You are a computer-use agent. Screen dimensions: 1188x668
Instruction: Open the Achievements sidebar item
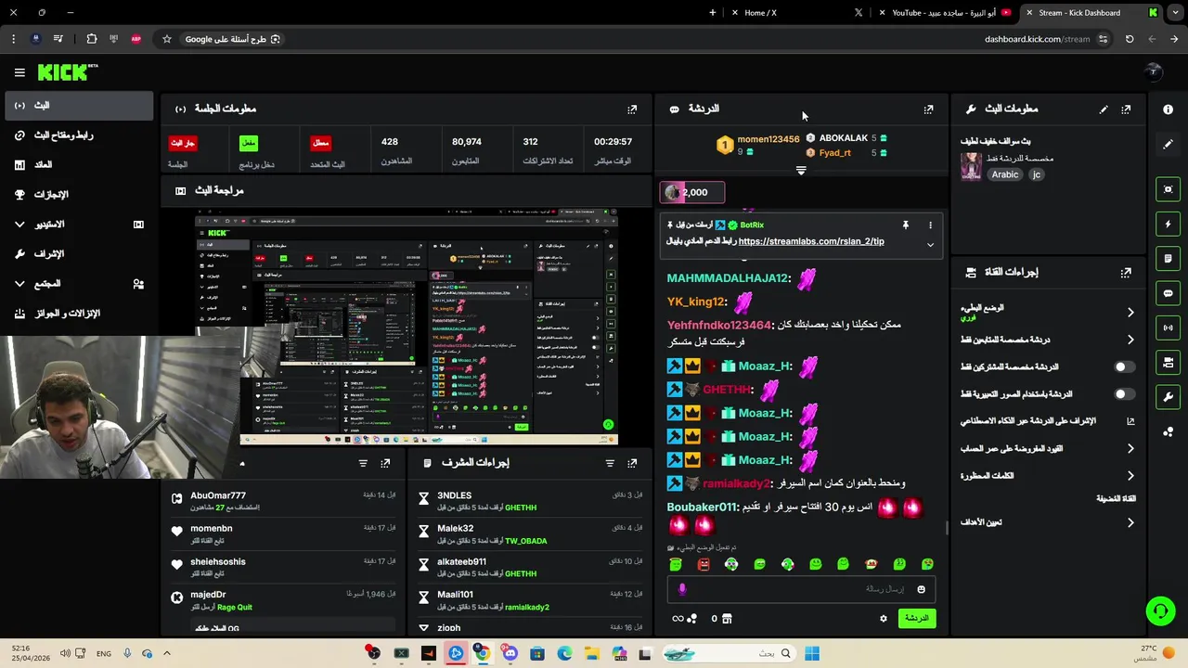[79, 195]
